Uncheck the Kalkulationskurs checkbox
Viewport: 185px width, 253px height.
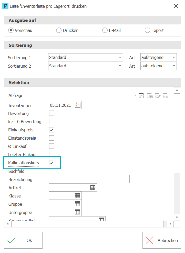tap(52, 163)
